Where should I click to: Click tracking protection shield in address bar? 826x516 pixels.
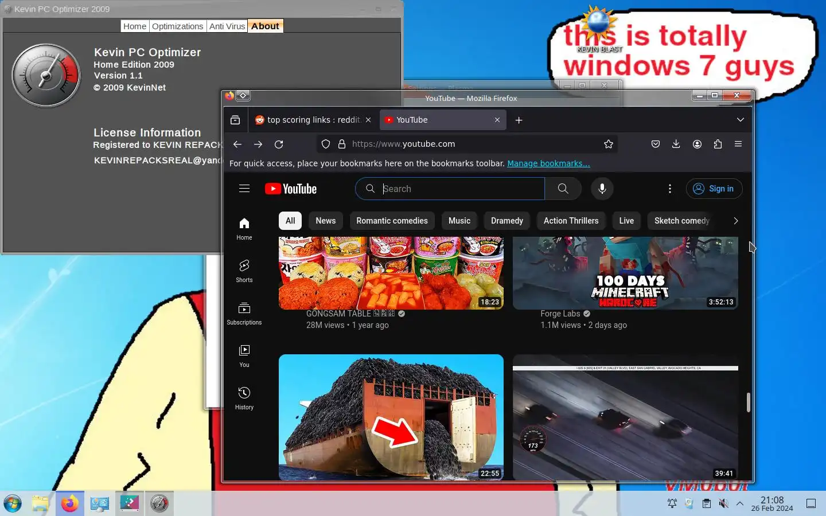[326, 144]
